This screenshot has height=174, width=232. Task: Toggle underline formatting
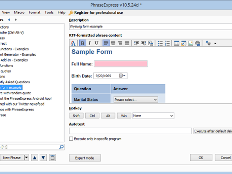tap(96, 43)
